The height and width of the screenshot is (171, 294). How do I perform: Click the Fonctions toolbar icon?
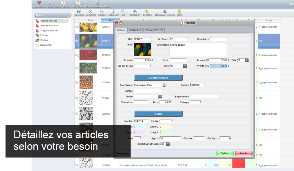[x=147, y=12]
